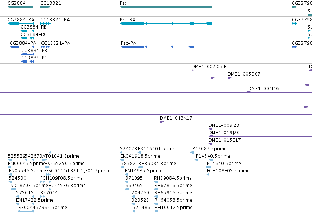Viewport: 312px width, 213px height.
Task: Select the FGH109F08.5prime EST arrows
Action: click(45, 182)
